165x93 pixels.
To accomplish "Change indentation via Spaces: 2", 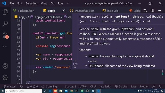I will click(70, 87).
